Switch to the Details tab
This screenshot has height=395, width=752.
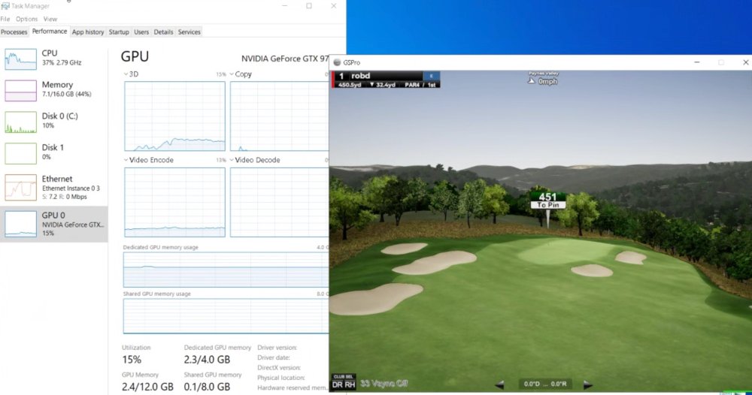click(163, 32)
